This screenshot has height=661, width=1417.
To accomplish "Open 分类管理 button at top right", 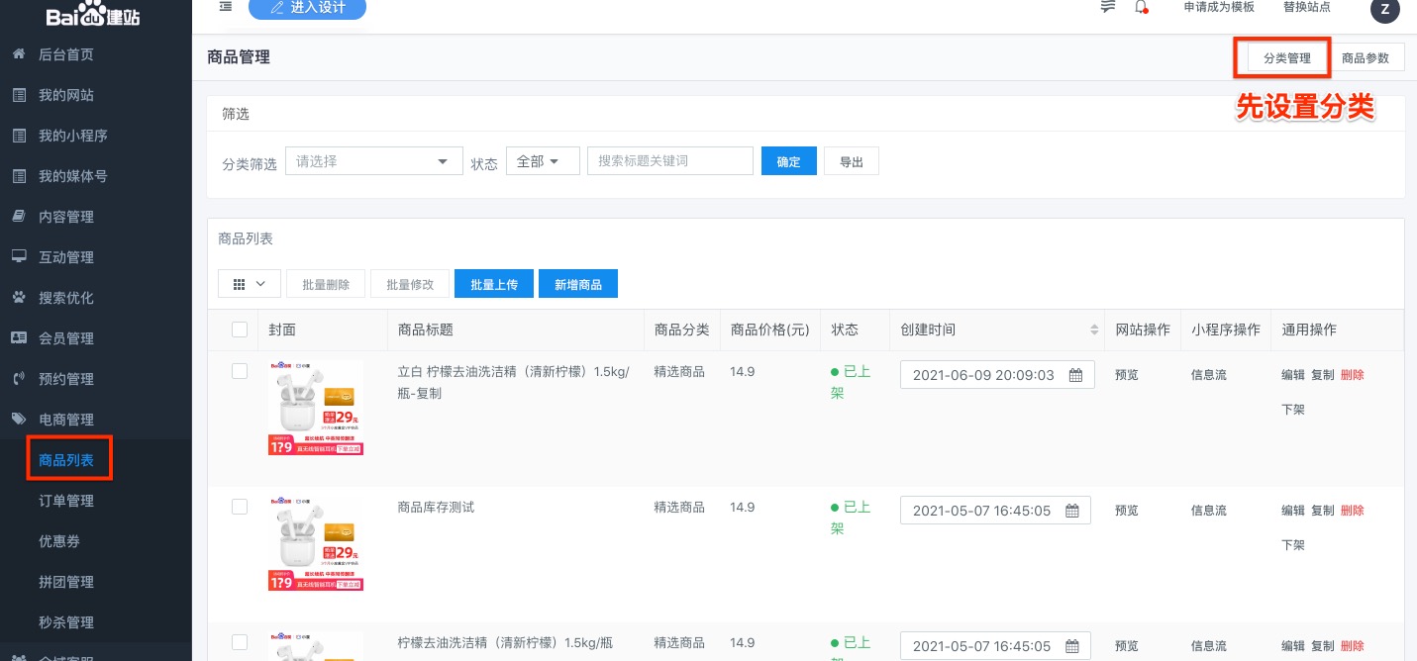I will [1286, 58].
